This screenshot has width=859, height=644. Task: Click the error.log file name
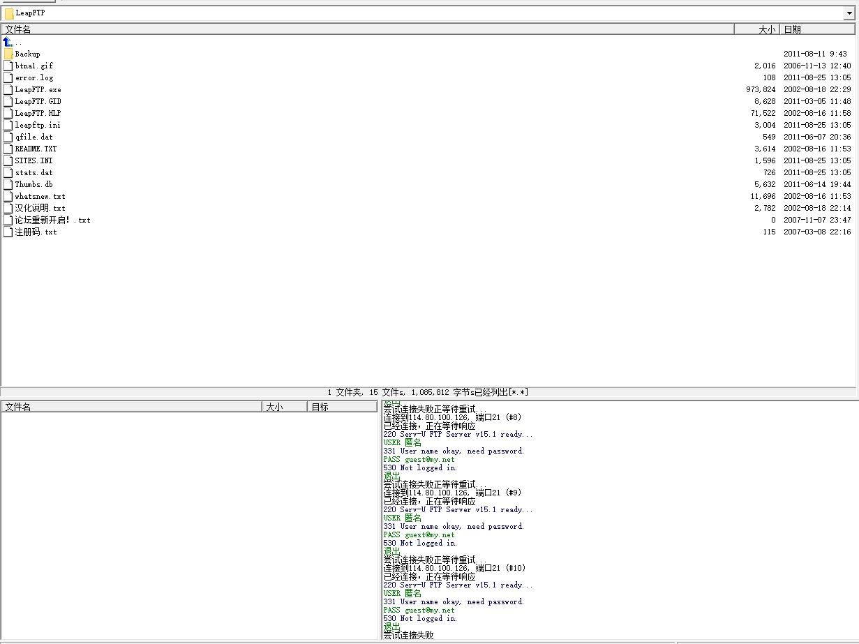[x=34, y=77]
